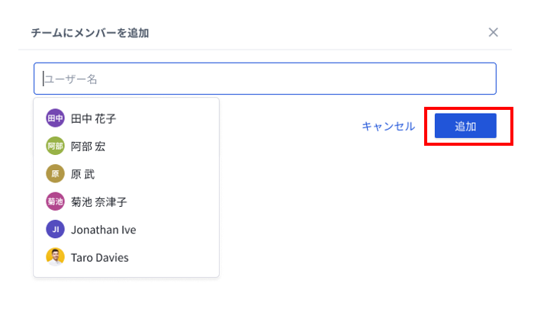
Task: Click the blue 追加 button
Action: [x=465, y=126]
